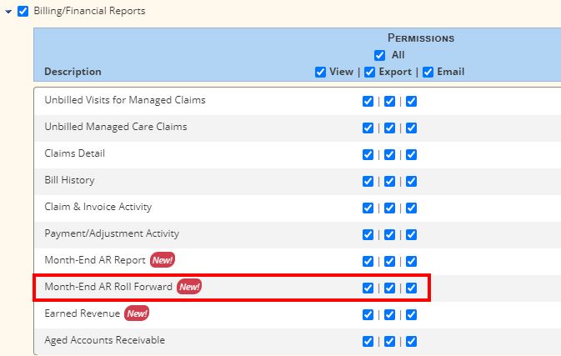Click the New! badge beside Month-End AR Report

[163, 260]
